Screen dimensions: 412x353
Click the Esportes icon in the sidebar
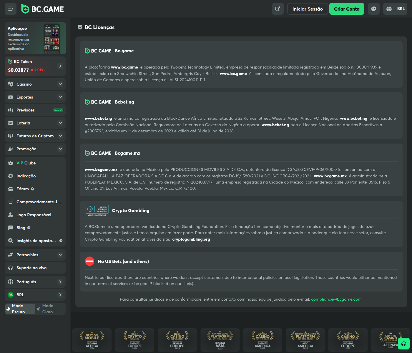11,97
